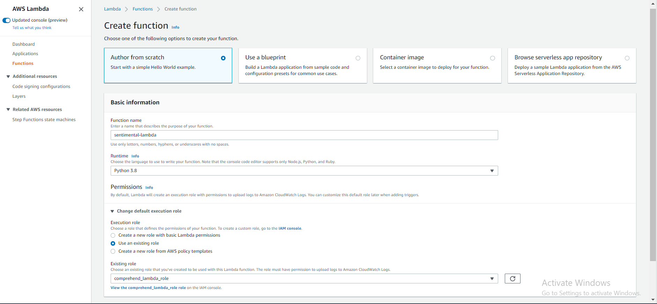This screenshot has width=657, height=304.
Task: Open the Runtime Python 3.8 dropdown
Action: pos(304,171)
